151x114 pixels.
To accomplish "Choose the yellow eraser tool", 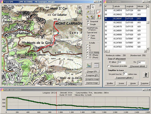I will 88,12.
